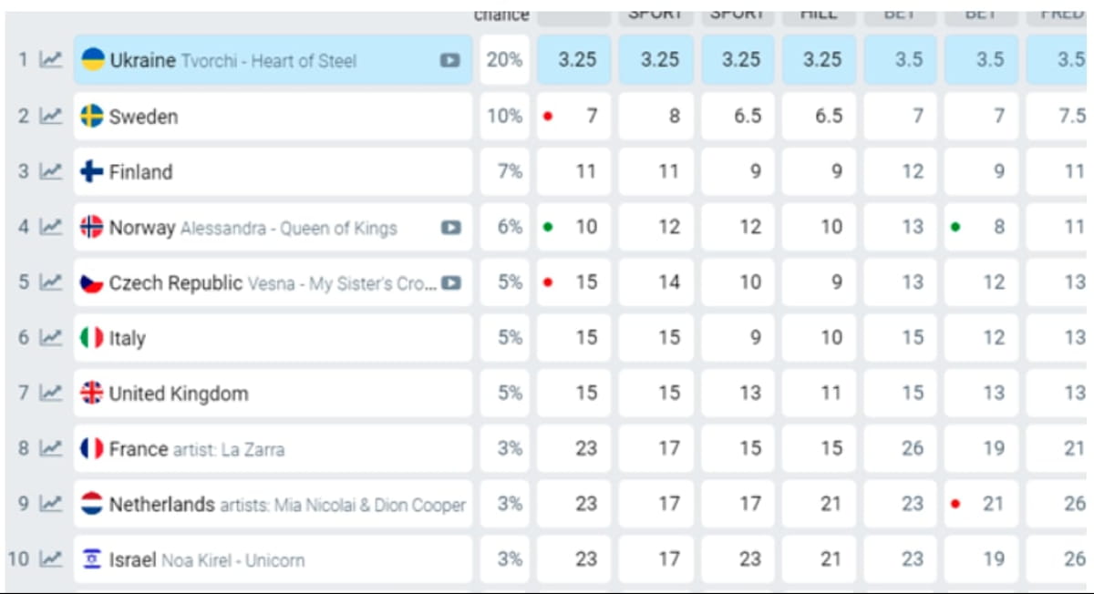The width and height of the screenshot is (1094, 594).
Task: Play Ukraine's Heart of Steel video
Action: tap(450, 60)
